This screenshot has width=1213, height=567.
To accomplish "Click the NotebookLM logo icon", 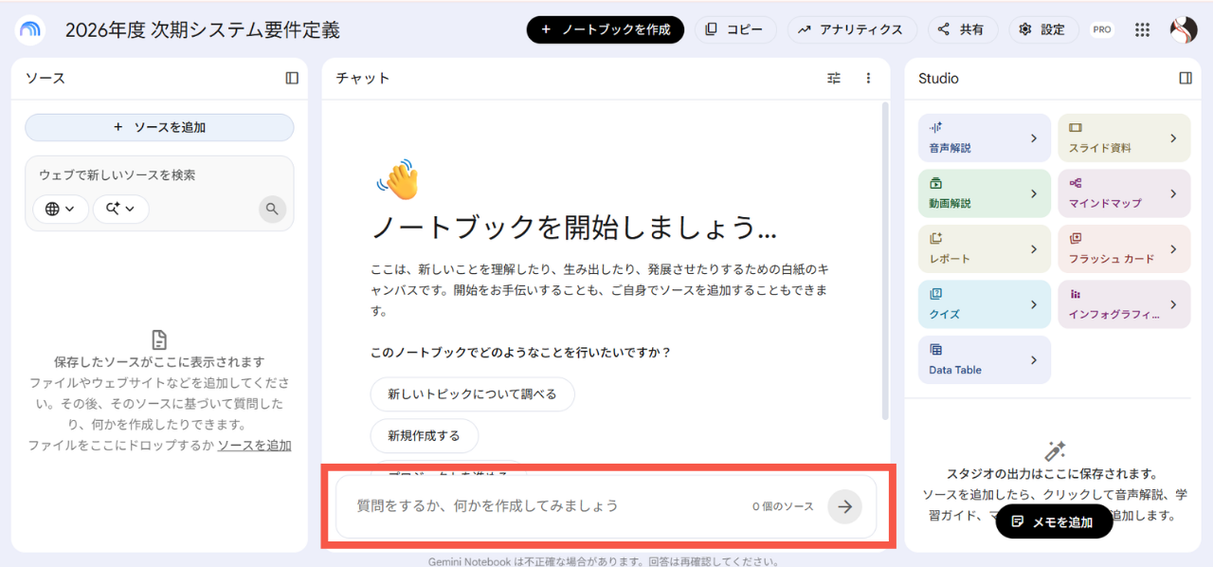I will (x=30, y=29).
